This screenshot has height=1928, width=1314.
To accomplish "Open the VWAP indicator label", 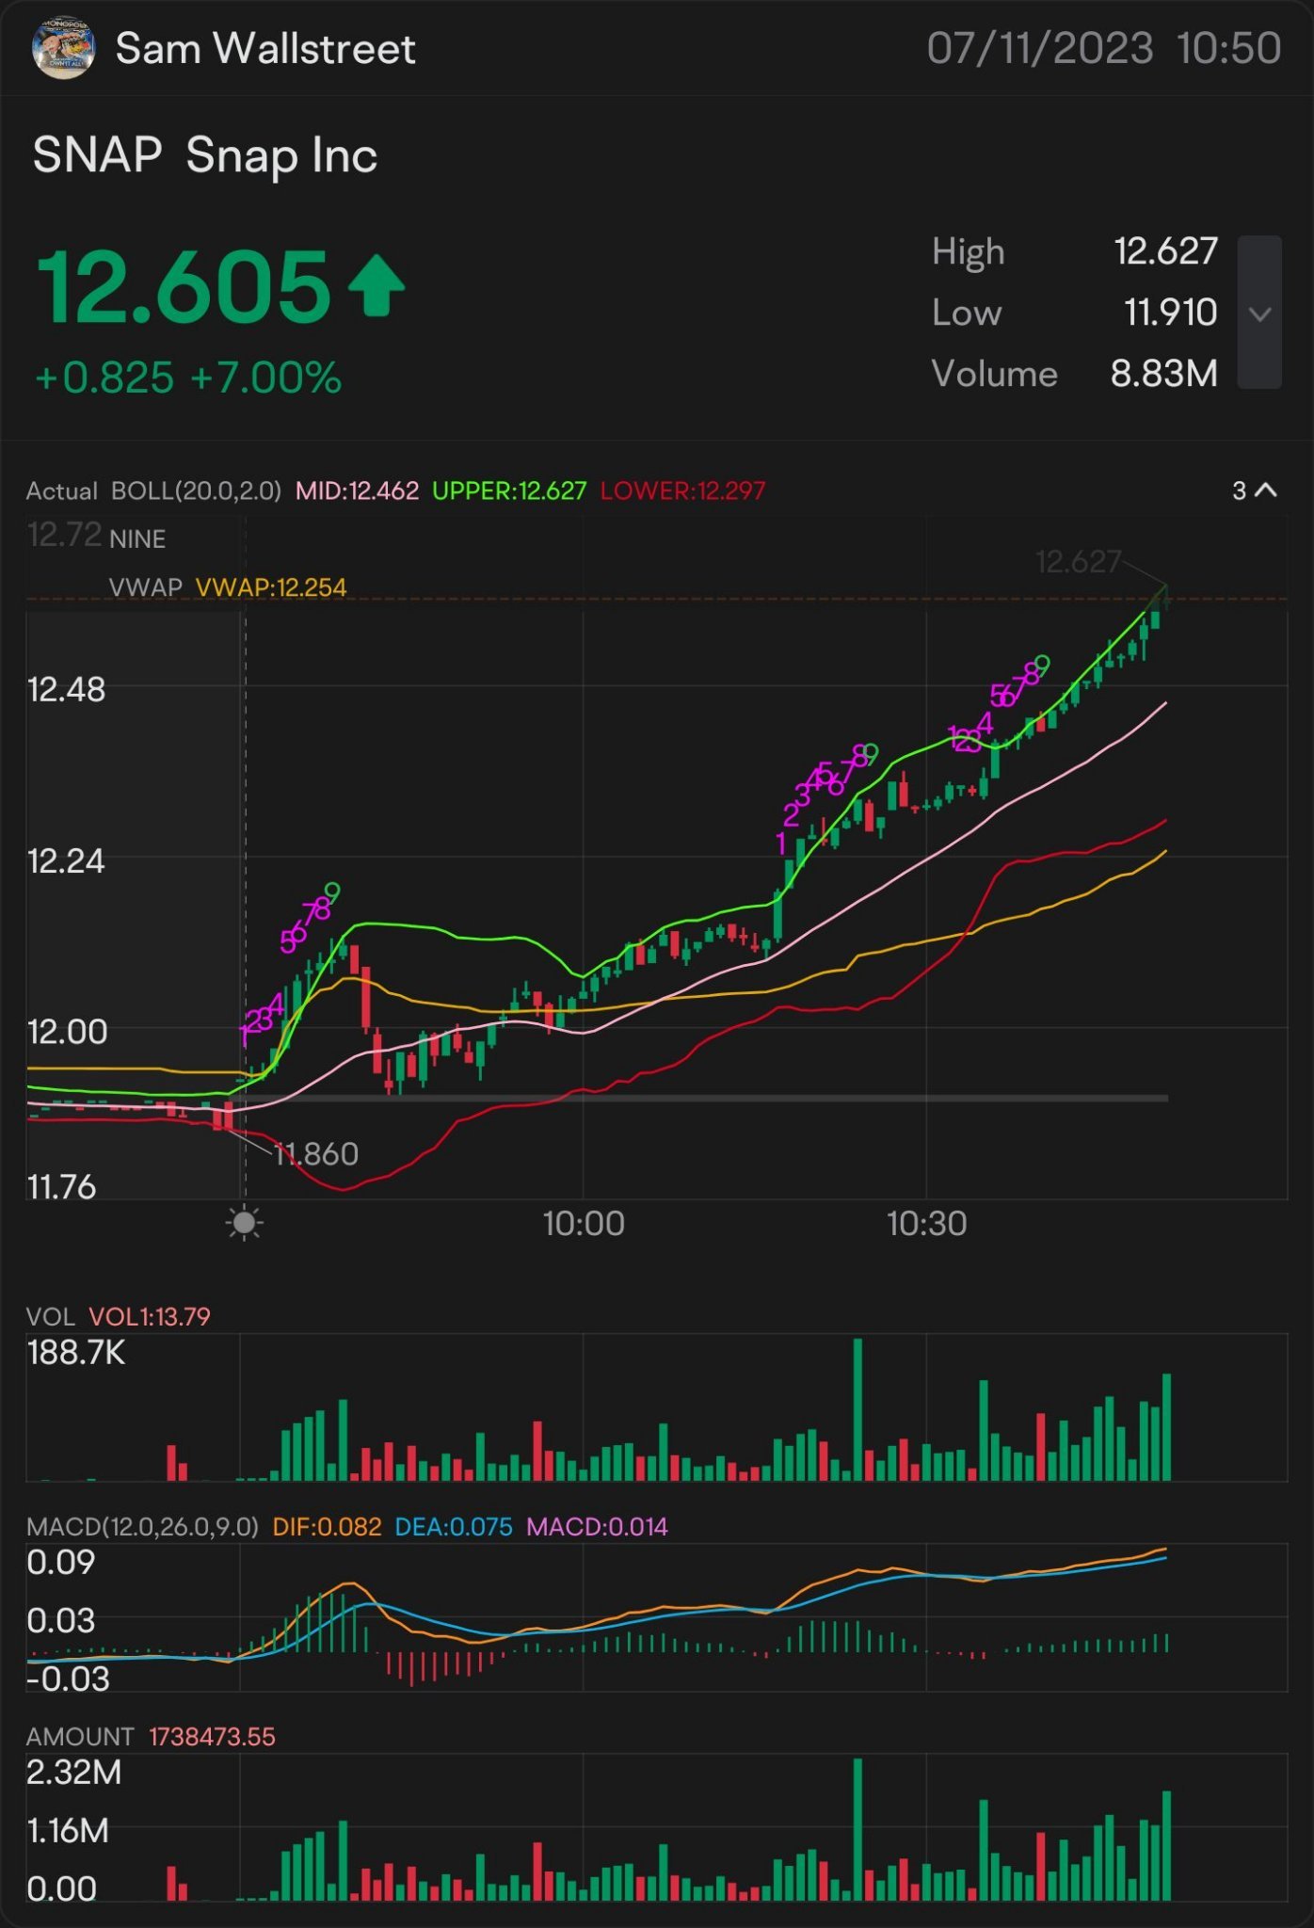I will 146,587.
